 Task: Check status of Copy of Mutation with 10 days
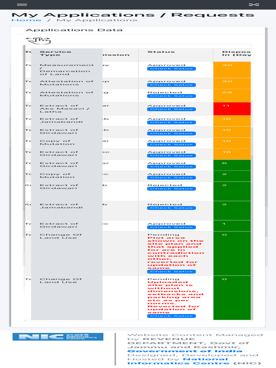click(171, 144)
